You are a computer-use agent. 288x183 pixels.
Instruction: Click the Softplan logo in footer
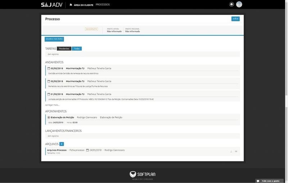(144, 174)
